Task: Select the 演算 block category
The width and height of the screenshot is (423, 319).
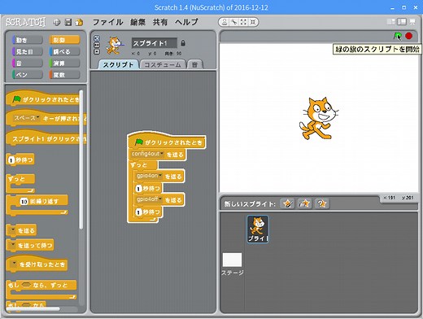Action: (x=65, y=63)
